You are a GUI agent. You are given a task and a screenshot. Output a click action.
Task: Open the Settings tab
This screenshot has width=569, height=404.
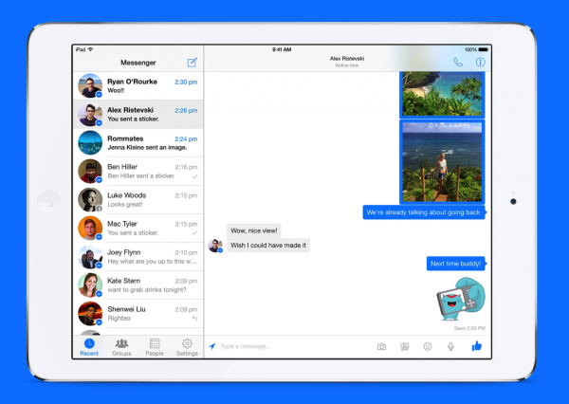[x=187, y=347]
